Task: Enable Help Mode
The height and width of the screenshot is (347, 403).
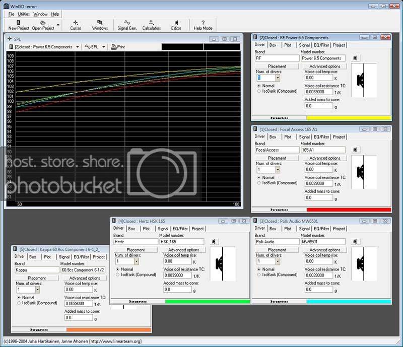Action: pyautogui.click(x=203, y=25)
